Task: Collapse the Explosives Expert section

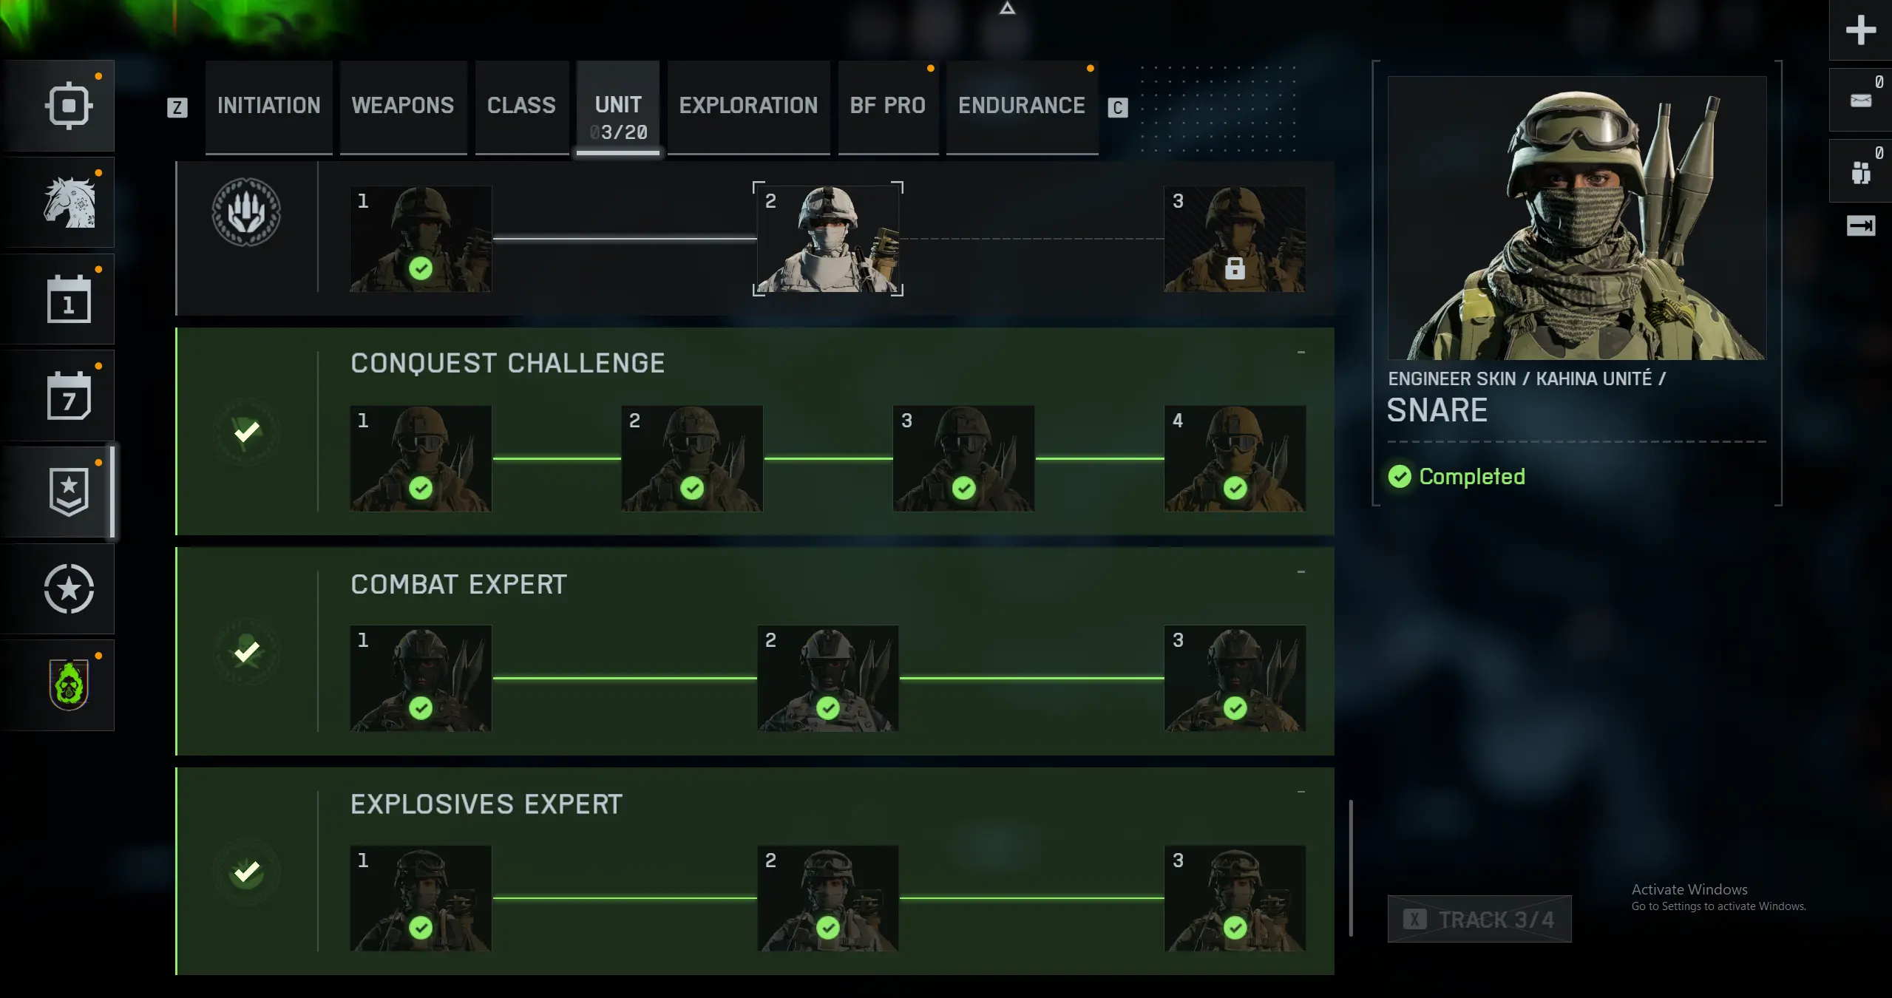Action: [1301, 792]
